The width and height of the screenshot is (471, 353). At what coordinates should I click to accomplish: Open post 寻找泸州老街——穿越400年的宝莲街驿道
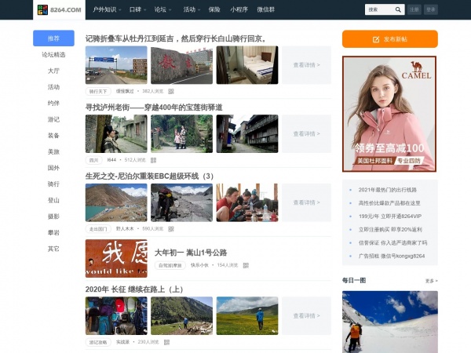154,107
